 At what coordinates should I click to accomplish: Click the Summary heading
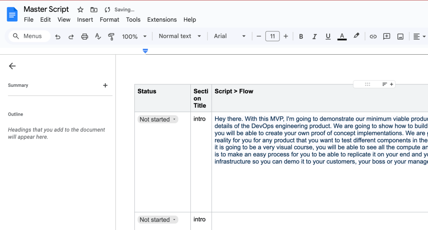[x=18, y=86]
